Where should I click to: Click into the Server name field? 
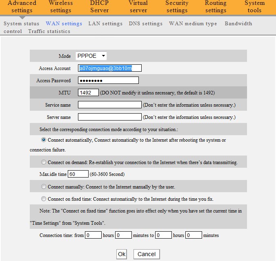(110, 117)
